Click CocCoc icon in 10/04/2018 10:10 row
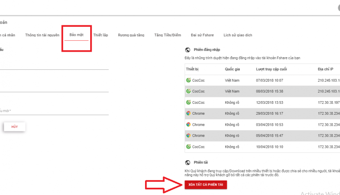 (x=189, y=146)
